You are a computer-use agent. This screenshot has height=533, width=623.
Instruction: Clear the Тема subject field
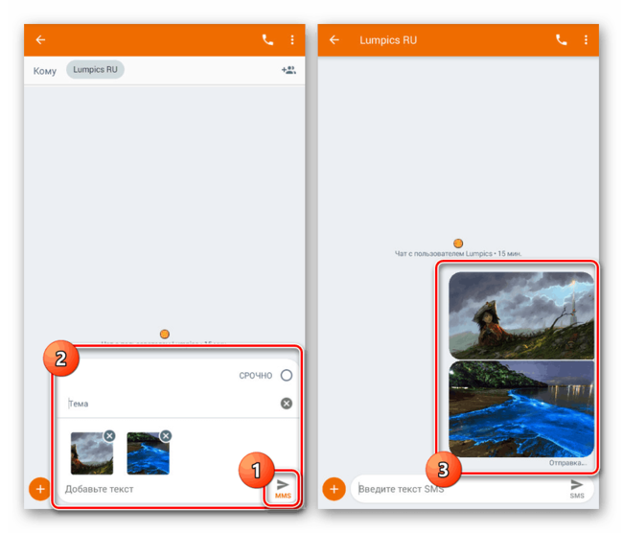(287, 404)
